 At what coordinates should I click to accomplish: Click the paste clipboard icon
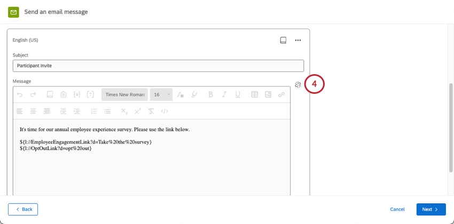click(64, 94)
